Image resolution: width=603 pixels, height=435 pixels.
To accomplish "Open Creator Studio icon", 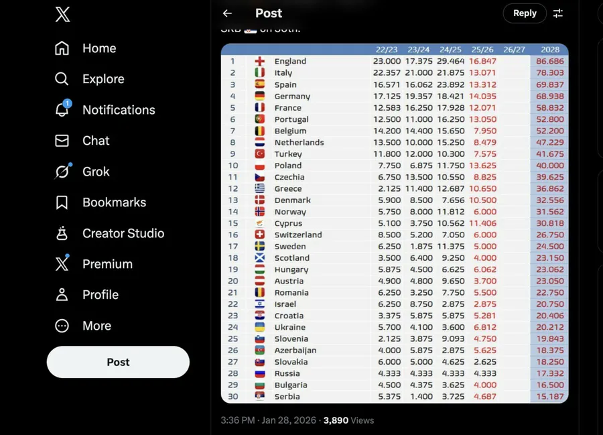I will (x=62, y=233).
